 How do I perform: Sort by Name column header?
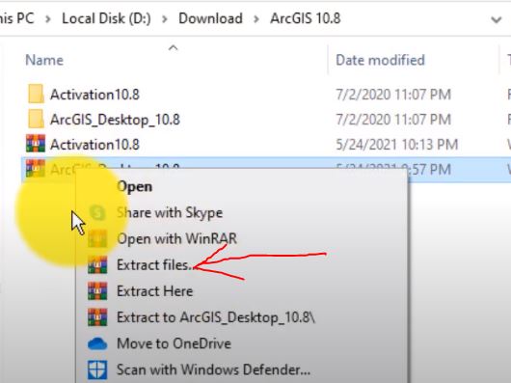[44, 61]
